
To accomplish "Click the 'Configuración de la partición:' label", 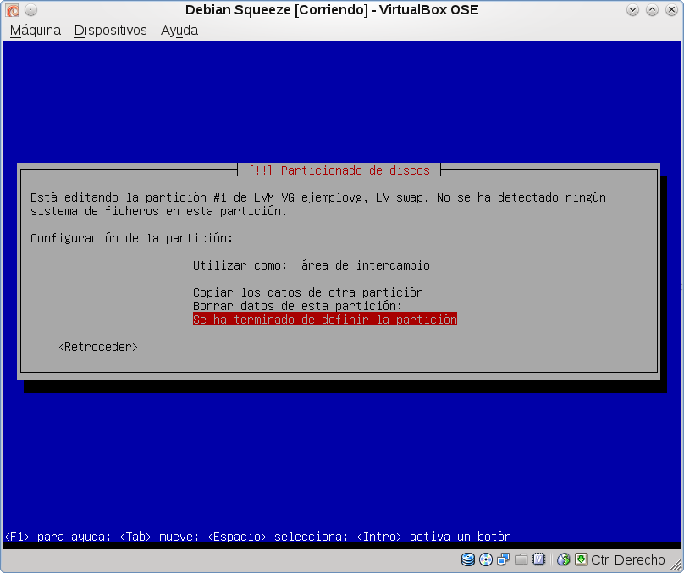I will click(x=132, y=238).
